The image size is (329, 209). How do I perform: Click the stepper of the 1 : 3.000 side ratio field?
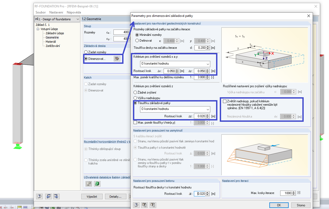point(208,77)
